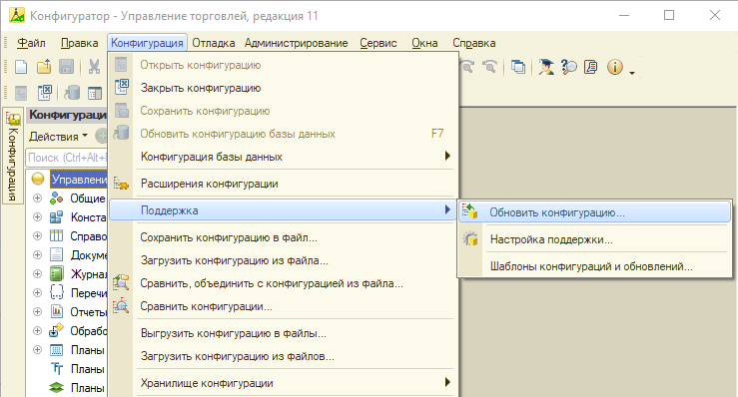Open Хранилище конфигурации submenu

point(284,383)
